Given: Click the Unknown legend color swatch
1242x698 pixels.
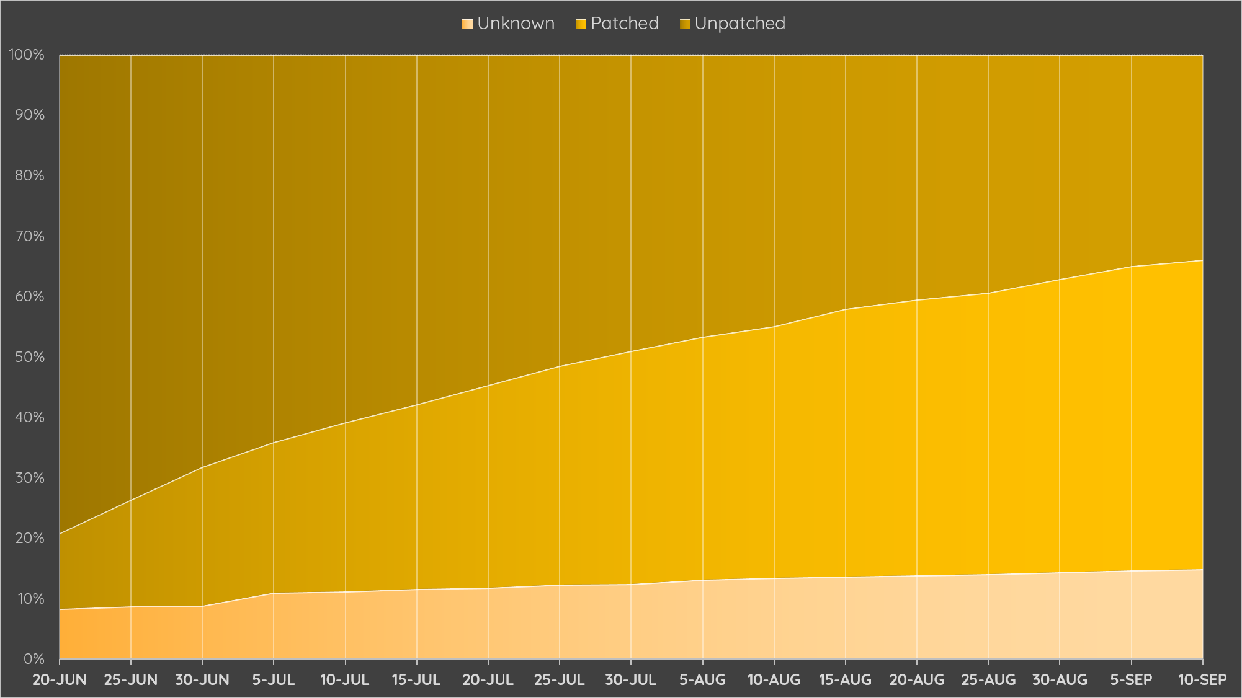Looking at the screenshot, I should [x=467, y=24].
